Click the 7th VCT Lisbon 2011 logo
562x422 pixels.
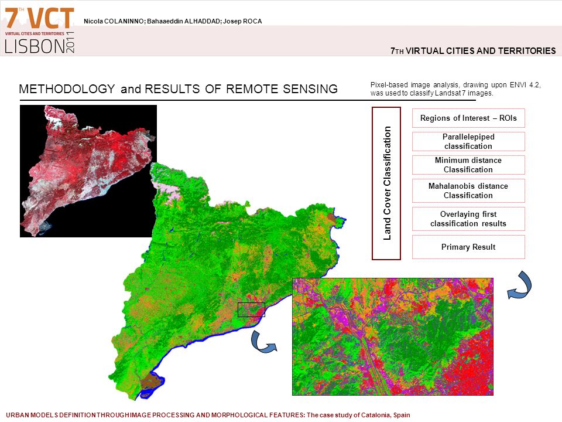click(x=39, y=30)
